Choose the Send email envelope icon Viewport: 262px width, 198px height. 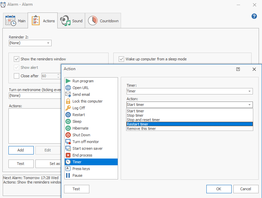[x=68, y=94]
